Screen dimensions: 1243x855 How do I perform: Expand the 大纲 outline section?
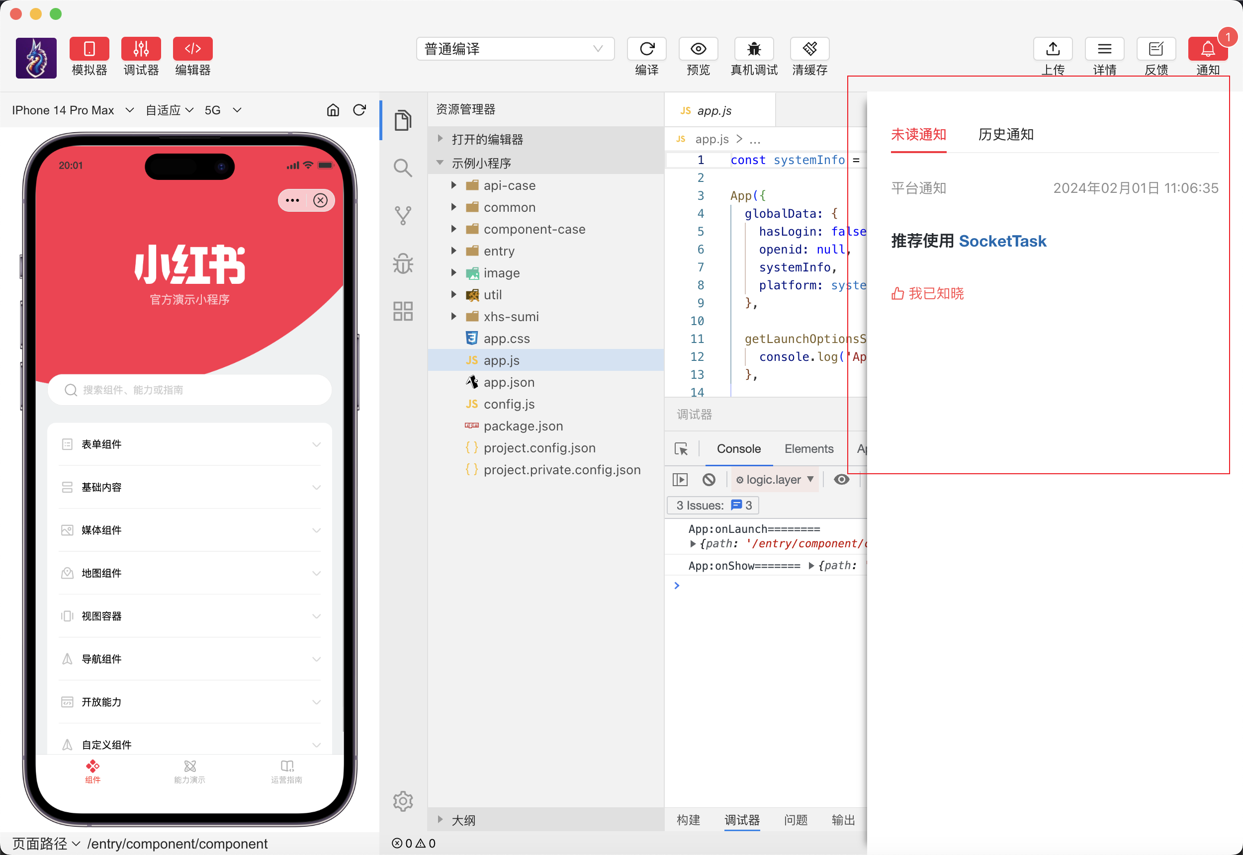click(546, 820)
